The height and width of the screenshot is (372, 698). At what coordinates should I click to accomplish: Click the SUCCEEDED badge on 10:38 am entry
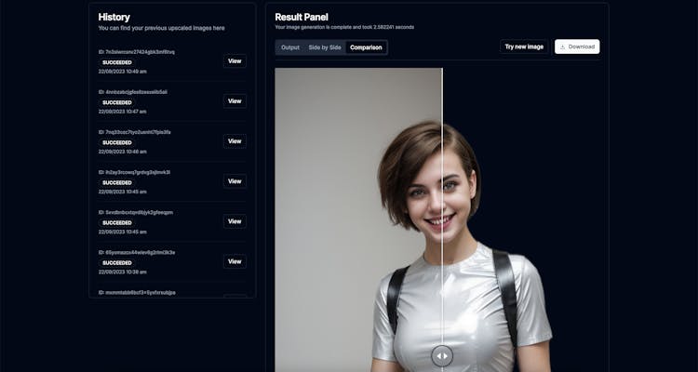pos(116,262)
